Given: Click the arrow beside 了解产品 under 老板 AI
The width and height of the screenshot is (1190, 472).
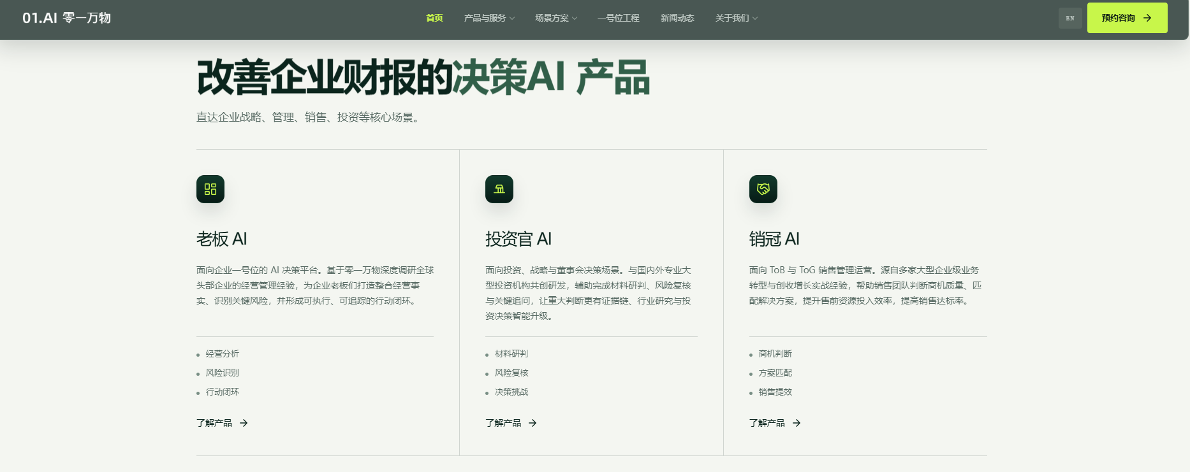Looking at the screenshot, I should point(244,423).
